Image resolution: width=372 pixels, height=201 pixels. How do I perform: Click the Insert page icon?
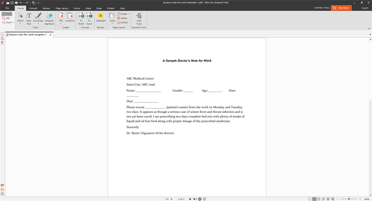click(x=112, y=16)
